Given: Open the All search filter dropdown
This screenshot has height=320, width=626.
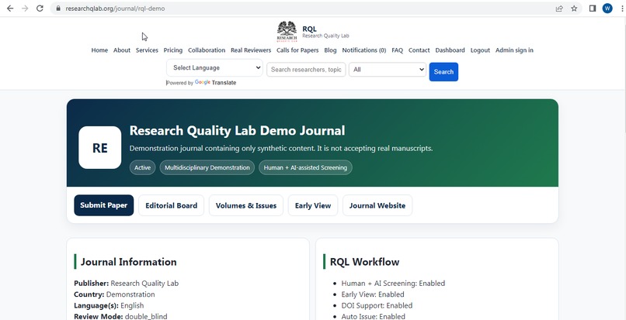Looking at the screenshot, I should click(x=388, y=69).
